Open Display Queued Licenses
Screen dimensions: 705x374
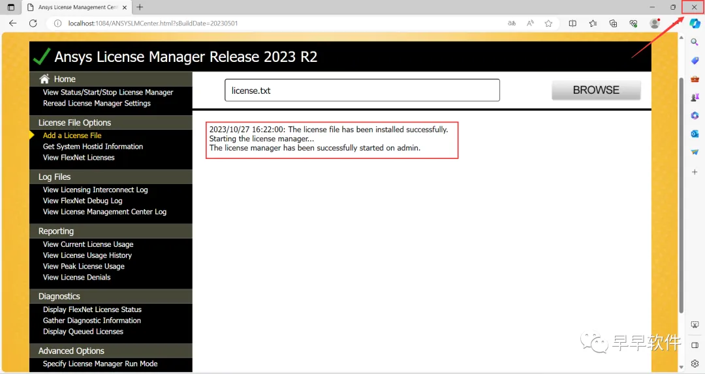pyautogui.click(x=83, y=332)
